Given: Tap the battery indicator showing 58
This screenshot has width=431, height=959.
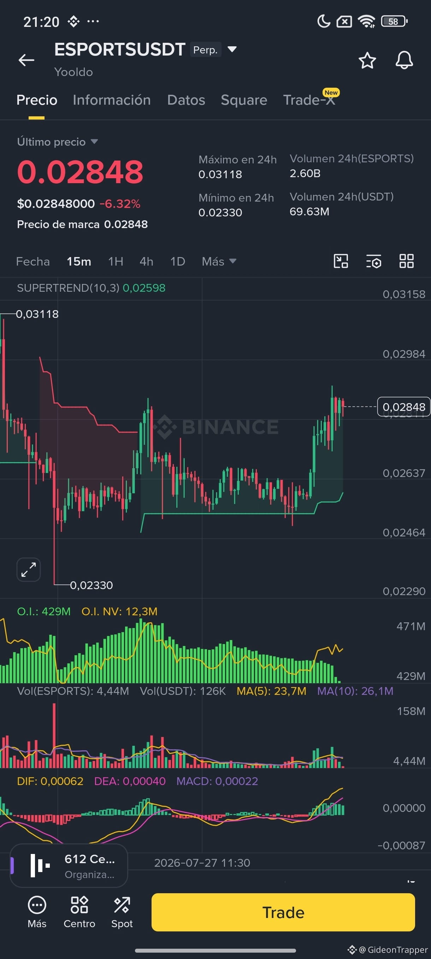Looking at the screenshot, I should coord(394,22).
